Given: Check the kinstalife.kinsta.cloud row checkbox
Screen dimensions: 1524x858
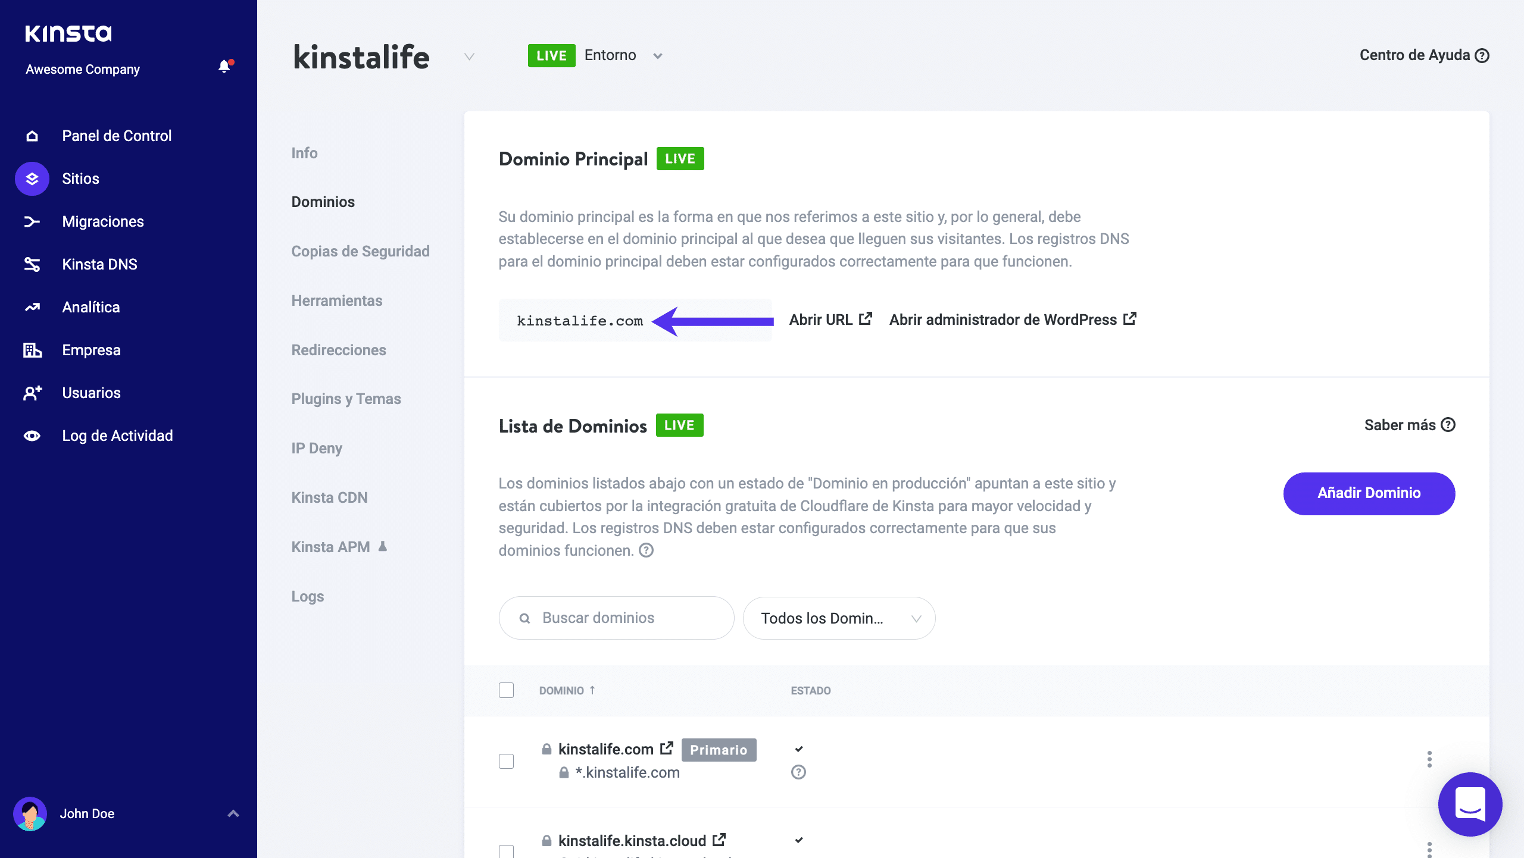Looking at the screenshot, I should point(506,851).
